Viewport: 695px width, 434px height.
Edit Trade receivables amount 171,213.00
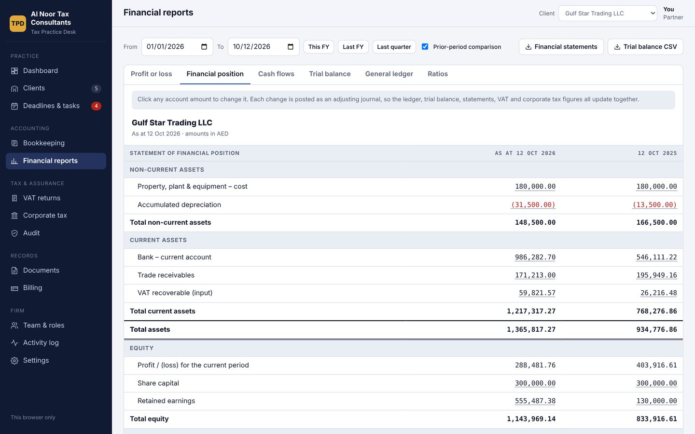tap(535, 275)
